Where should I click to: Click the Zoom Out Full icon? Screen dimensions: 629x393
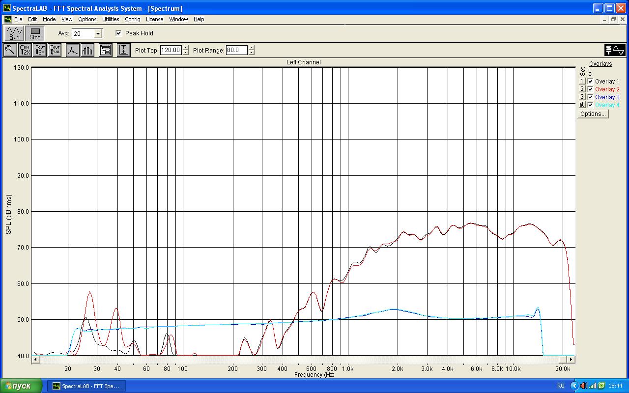(x=55, y=50)
